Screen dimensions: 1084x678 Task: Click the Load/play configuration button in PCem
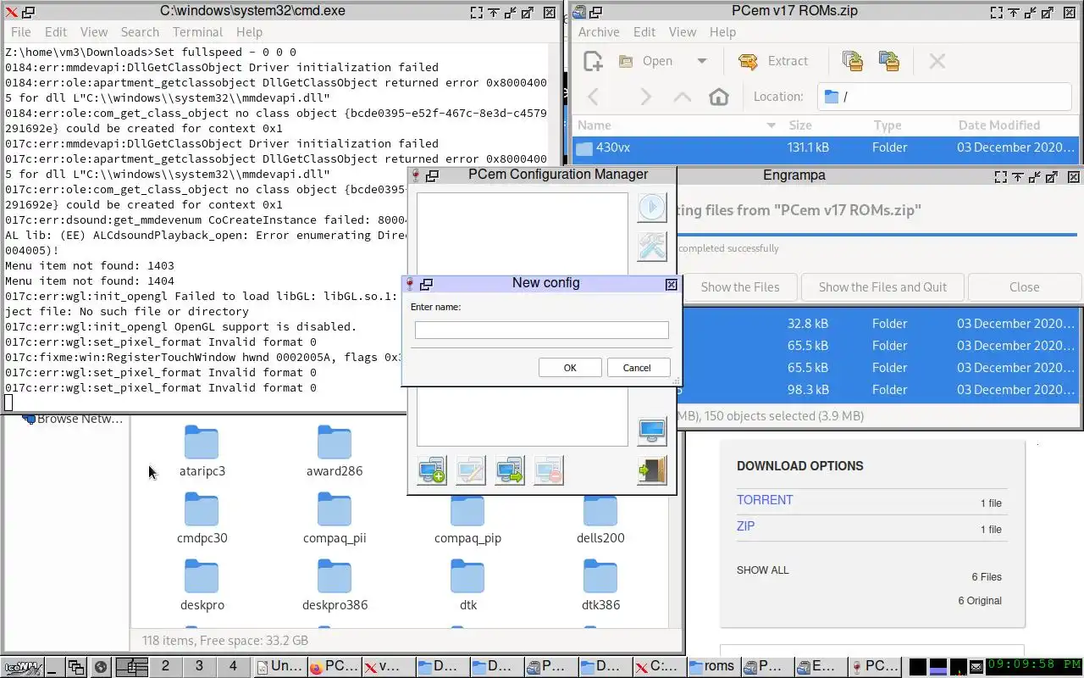pyautogui.click(x=652, y=208)
